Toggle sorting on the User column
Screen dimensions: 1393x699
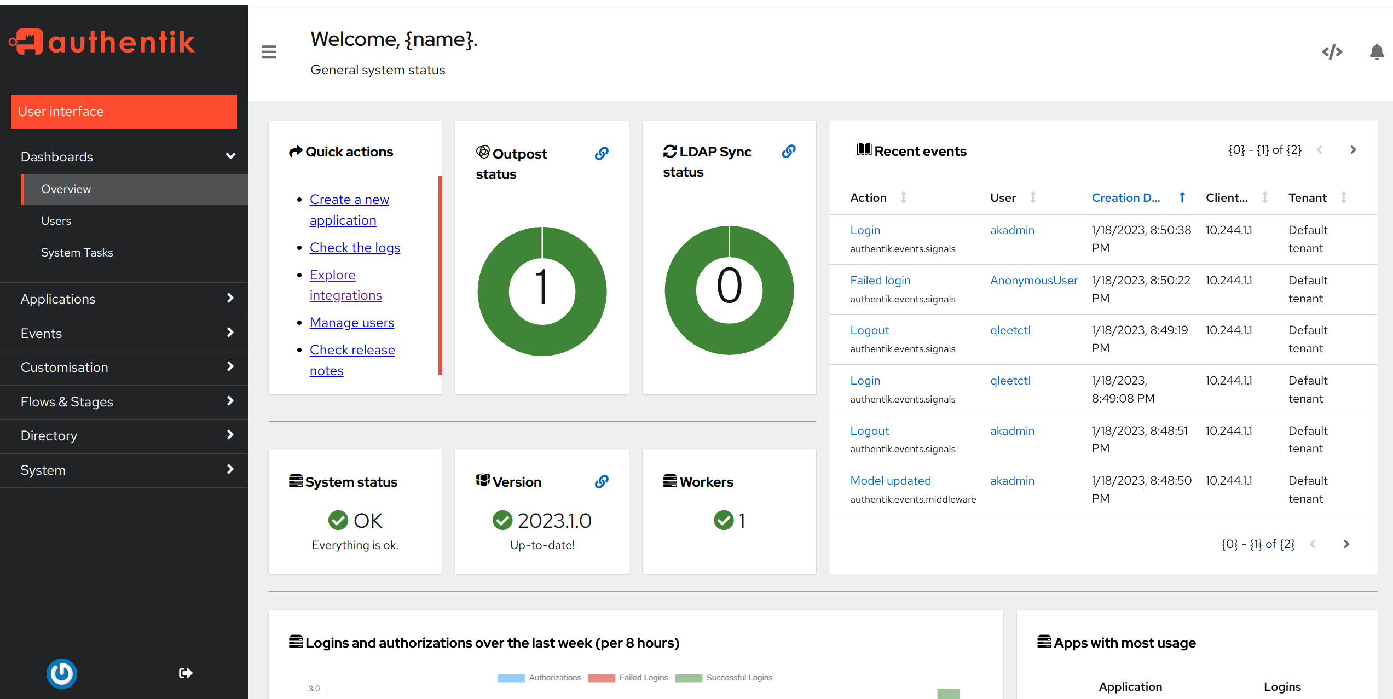click(x=1033, y=197)
